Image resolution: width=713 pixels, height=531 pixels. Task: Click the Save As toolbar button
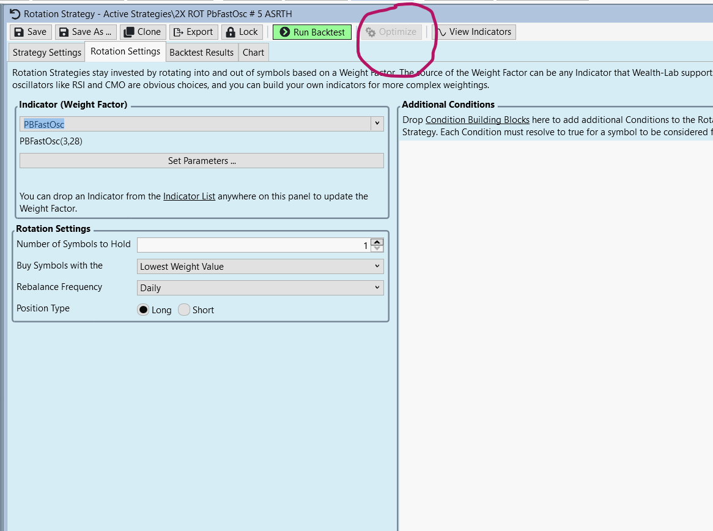(86, 32)
